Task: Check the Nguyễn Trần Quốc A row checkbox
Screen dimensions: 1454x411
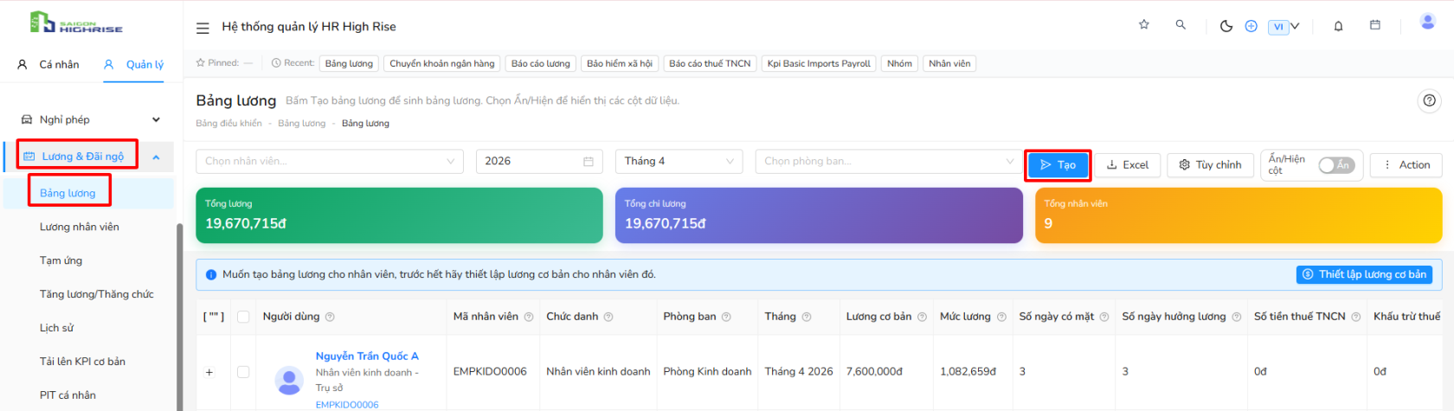Action: click(243, 372)
